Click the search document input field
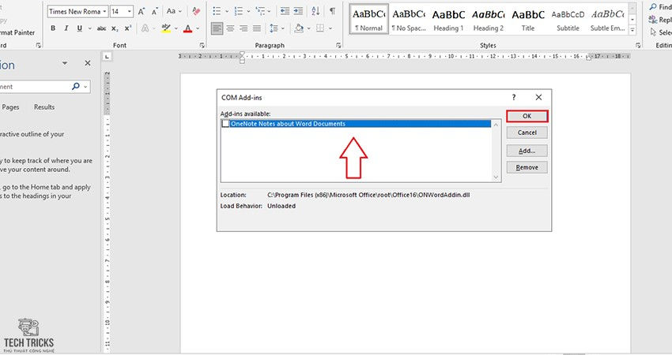This screenshot has width=672, height=355. pyautogui.click(x=34, y=87)
